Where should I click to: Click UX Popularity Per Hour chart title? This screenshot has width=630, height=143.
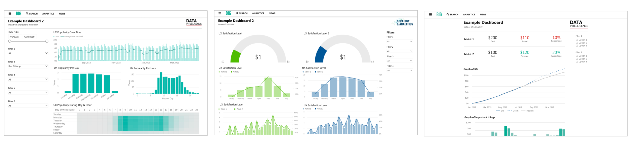coord(143,68)
